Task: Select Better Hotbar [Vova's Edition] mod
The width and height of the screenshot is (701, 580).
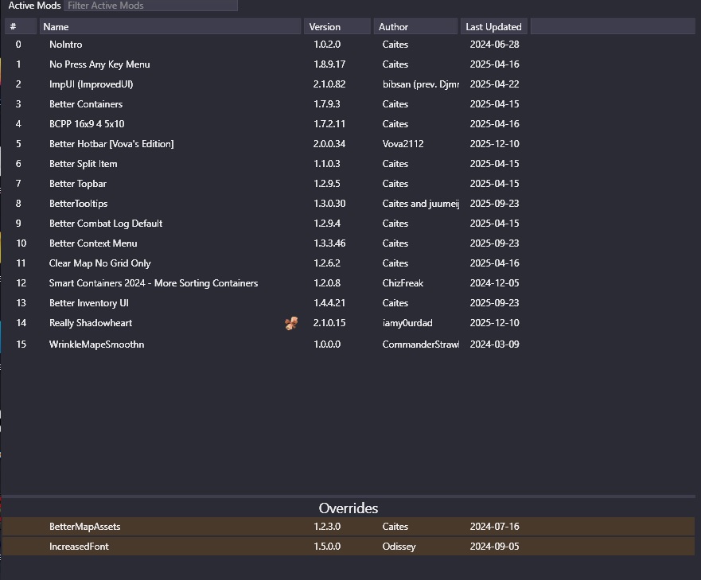Action: [349, 143]
